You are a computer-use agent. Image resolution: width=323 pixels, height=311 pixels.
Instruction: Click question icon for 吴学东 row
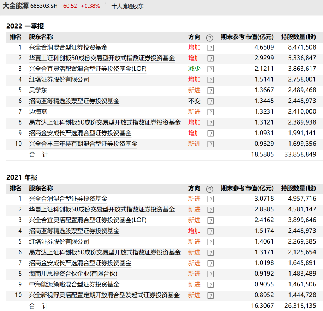tap(210, 91)
